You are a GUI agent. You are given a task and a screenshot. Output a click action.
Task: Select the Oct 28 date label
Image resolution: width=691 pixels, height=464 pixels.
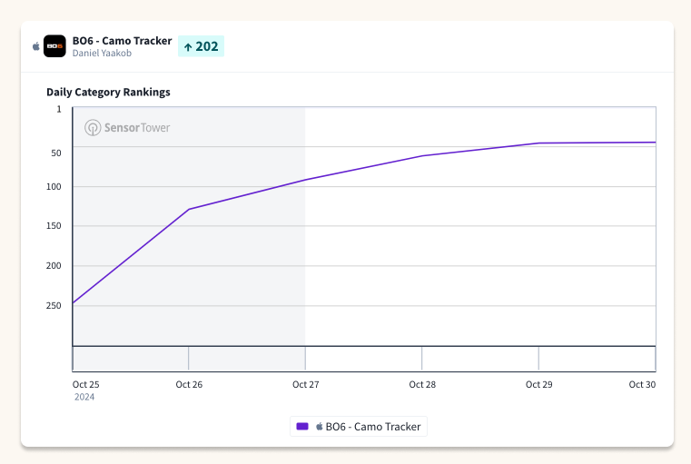[x=422, y=385]
